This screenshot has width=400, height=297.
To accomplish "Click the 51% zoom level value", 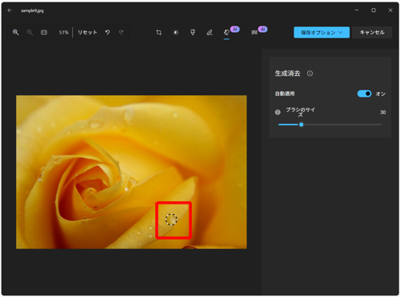I will 64,32.
